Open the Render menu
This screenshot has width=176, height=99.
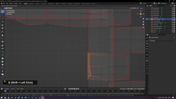click(11, 3)
